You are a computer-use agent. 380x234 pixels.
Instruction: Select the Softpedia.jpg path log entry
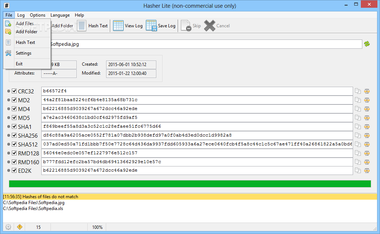coord(34,203)
